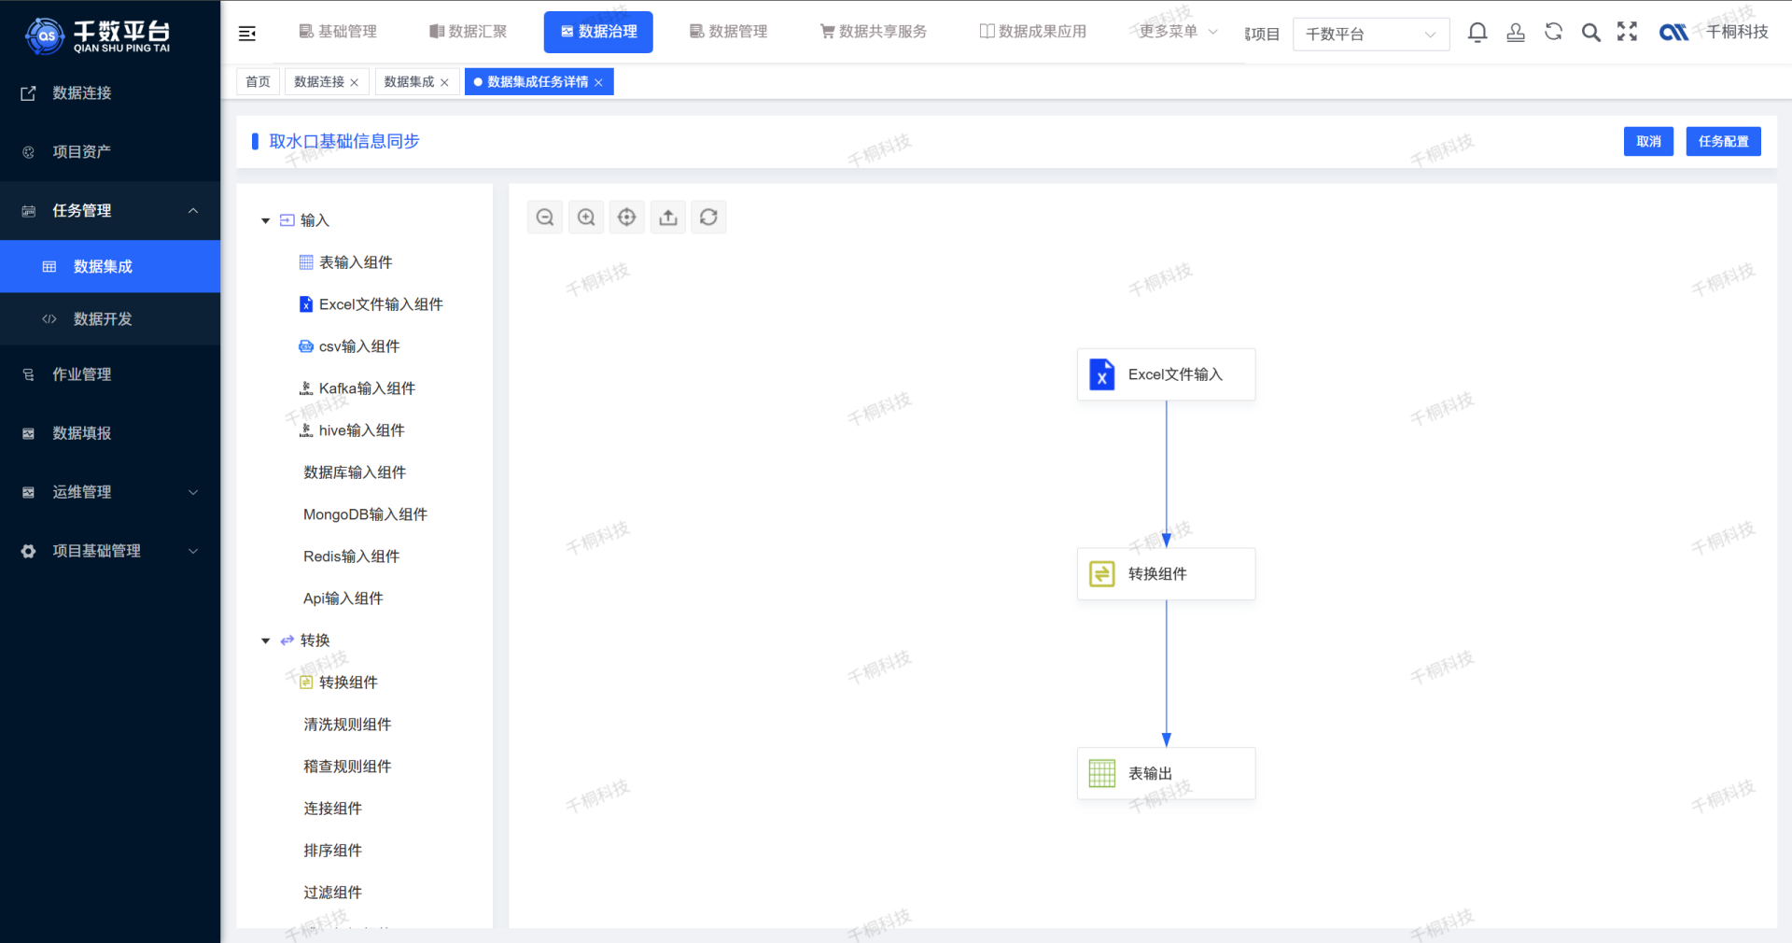Select 数据集成 in the sidebar
The width and height of the screenshot is (1792, 943).
coord(110,267)
